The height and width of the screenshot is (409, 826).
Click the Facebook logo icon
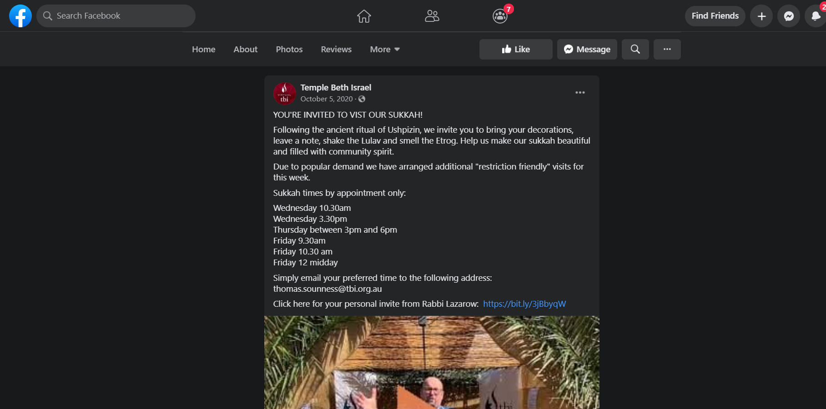(20, 16)
